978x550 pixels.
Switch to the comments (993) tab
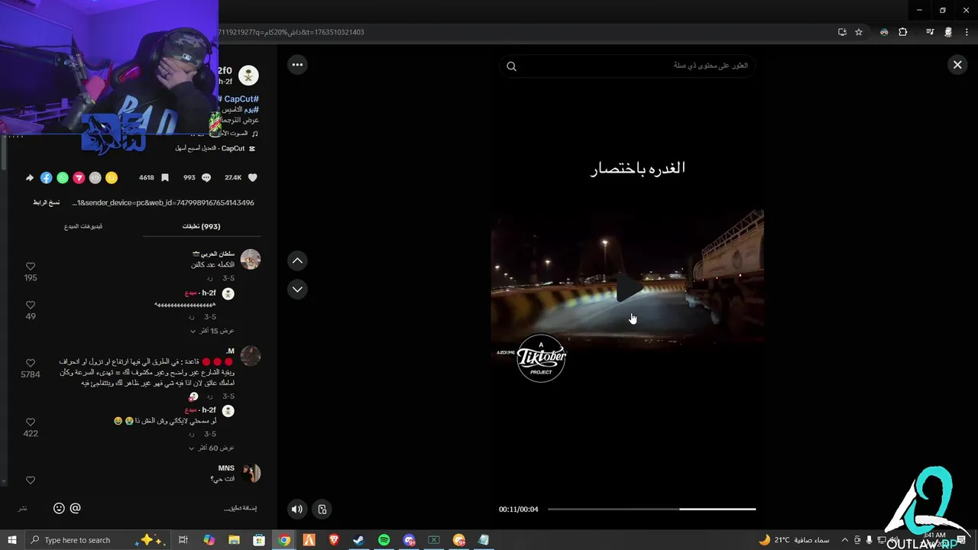201,226
